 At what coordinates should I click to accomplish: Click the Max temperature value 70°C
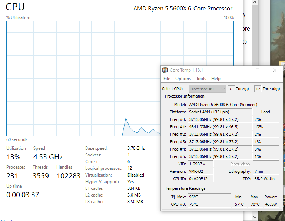[255, 204]
